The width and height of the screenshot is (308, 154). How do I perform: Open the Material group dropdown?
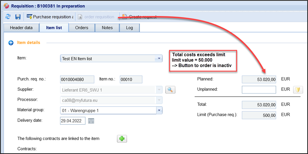coord(159,110)
